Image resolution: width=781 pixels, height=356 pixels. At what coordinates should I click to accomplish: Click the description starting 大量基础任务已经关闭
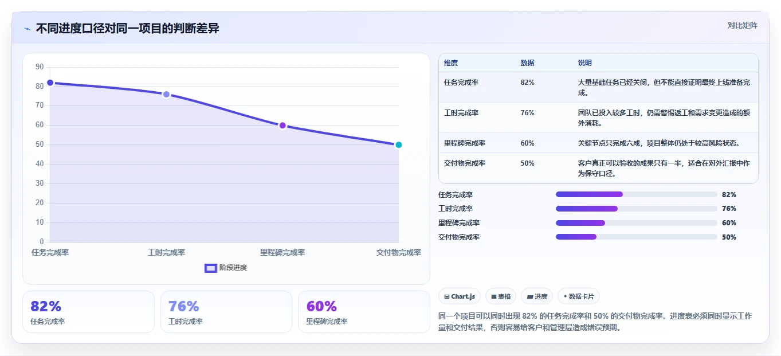click(664, 87)
